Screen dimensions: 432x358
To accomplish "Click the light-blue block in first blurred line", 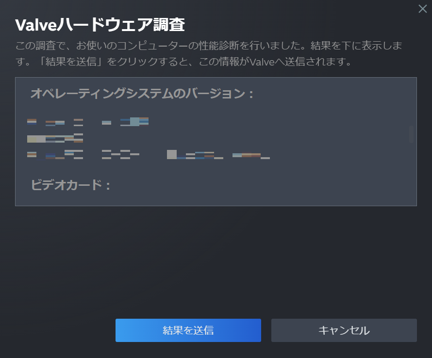I will [134, 122].
